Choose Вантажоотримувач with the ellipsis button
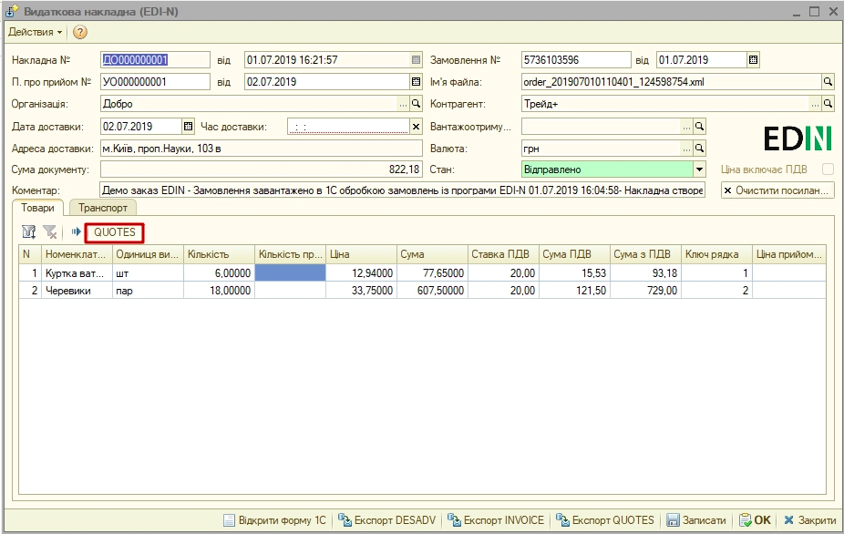844x534 pixels. pyautogui.click(x=686, y=127)
